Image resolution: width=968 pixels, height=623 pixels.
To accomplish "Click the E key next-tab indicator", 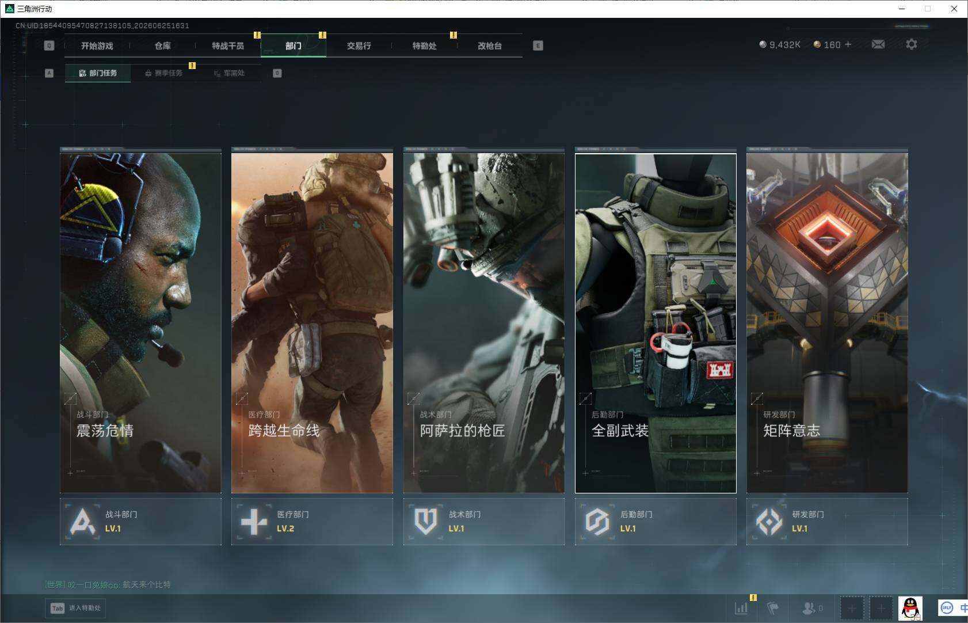I will (538, 45).
